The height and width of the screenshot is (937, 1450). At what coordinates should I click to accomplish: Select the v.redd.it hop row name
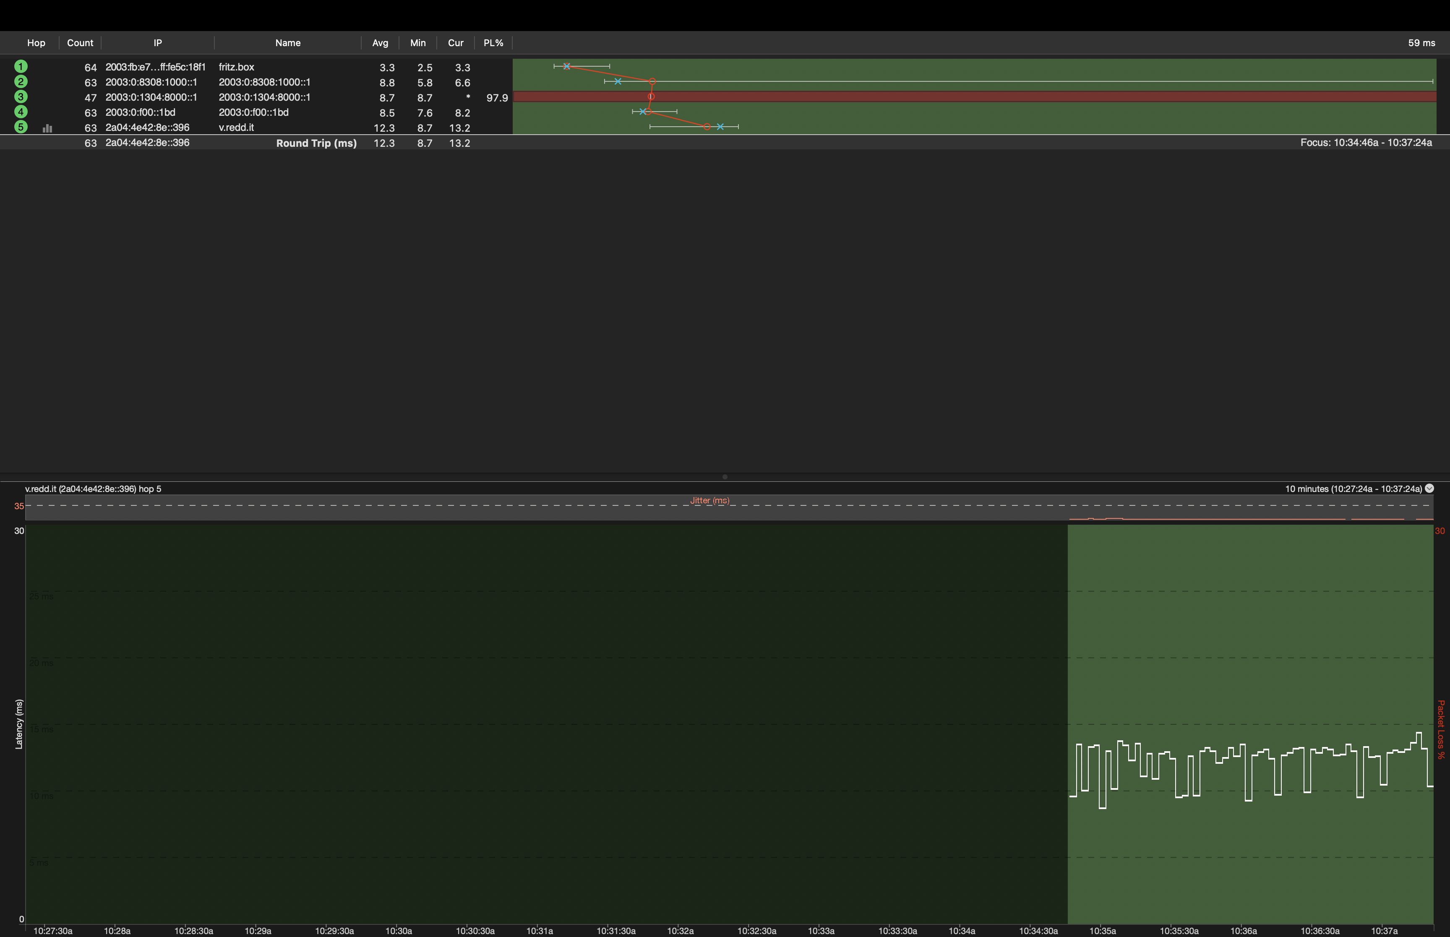tap(236, 127)
